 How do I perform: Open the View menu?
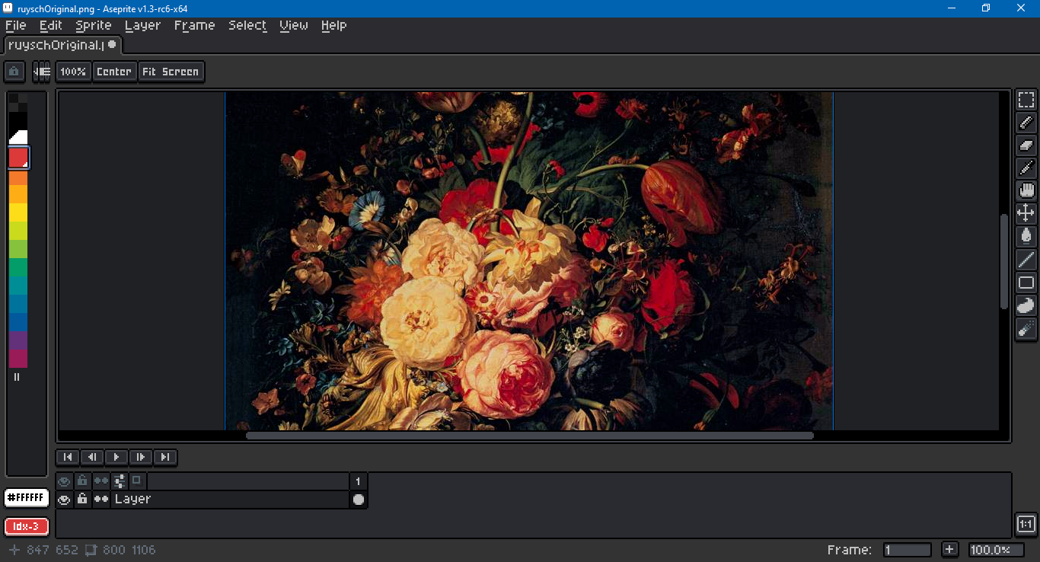click(294, 25)
